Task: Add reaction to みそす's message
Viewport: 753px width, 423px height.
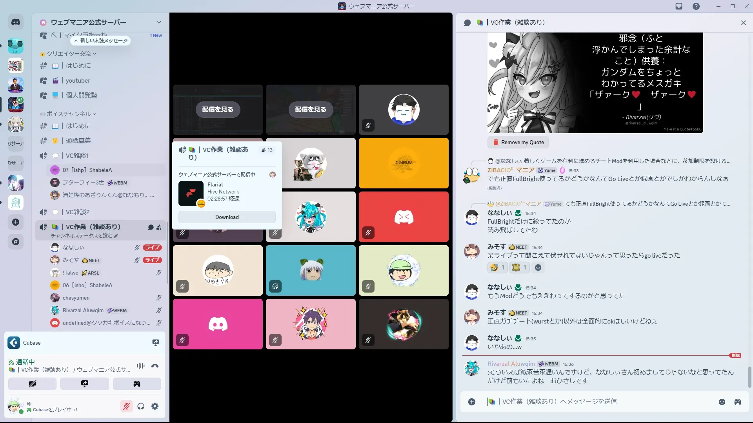Action: [x=538, y=268]
